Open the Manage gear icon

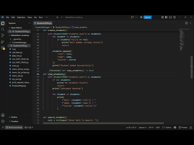pos(3,121)
